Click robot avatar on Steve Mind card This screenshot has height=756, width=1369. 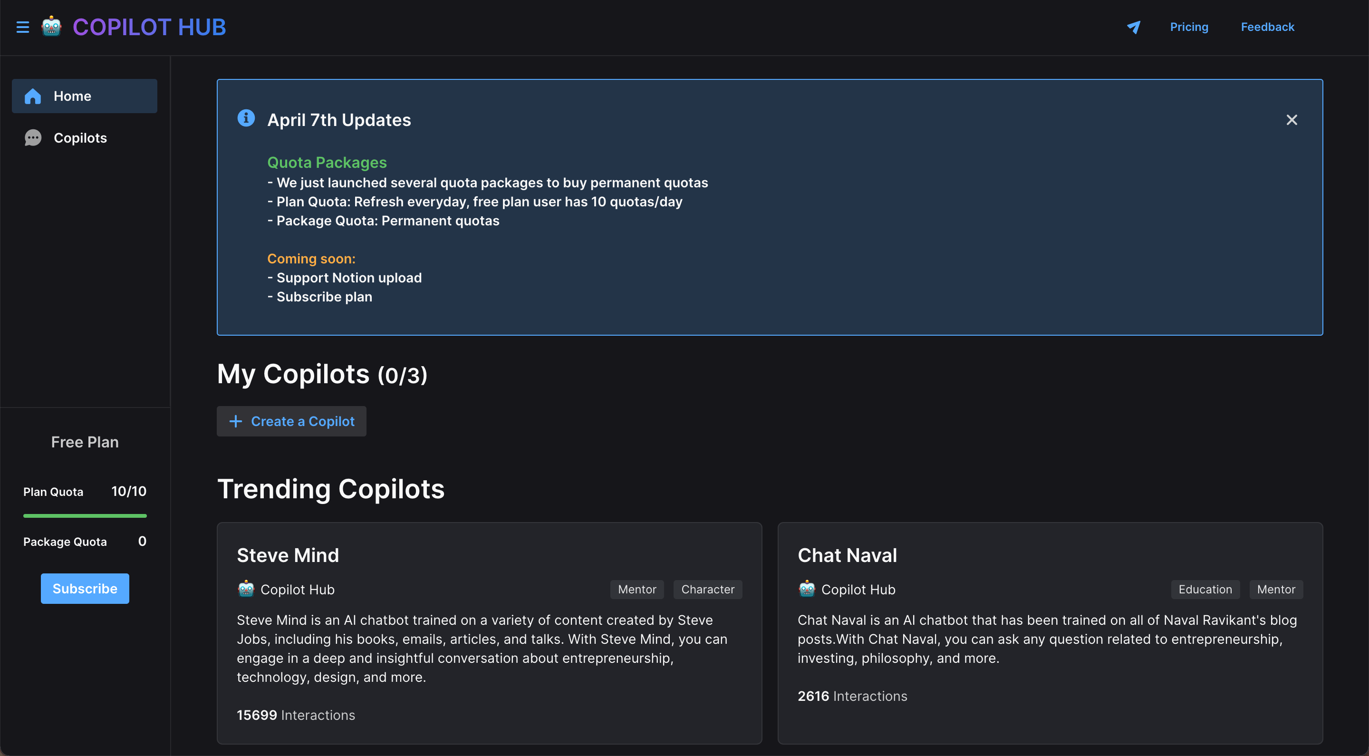246,589
